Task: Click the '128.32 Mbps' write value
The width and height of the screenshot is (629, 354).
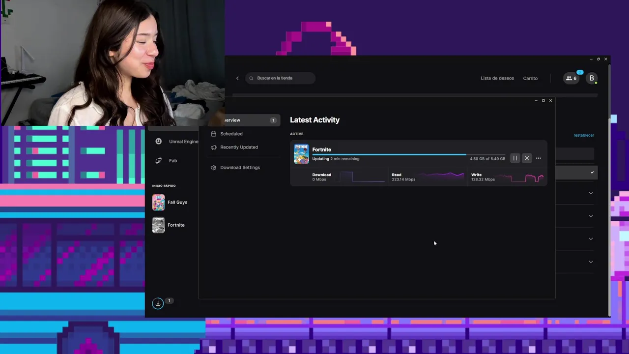Action: point(483,179)
